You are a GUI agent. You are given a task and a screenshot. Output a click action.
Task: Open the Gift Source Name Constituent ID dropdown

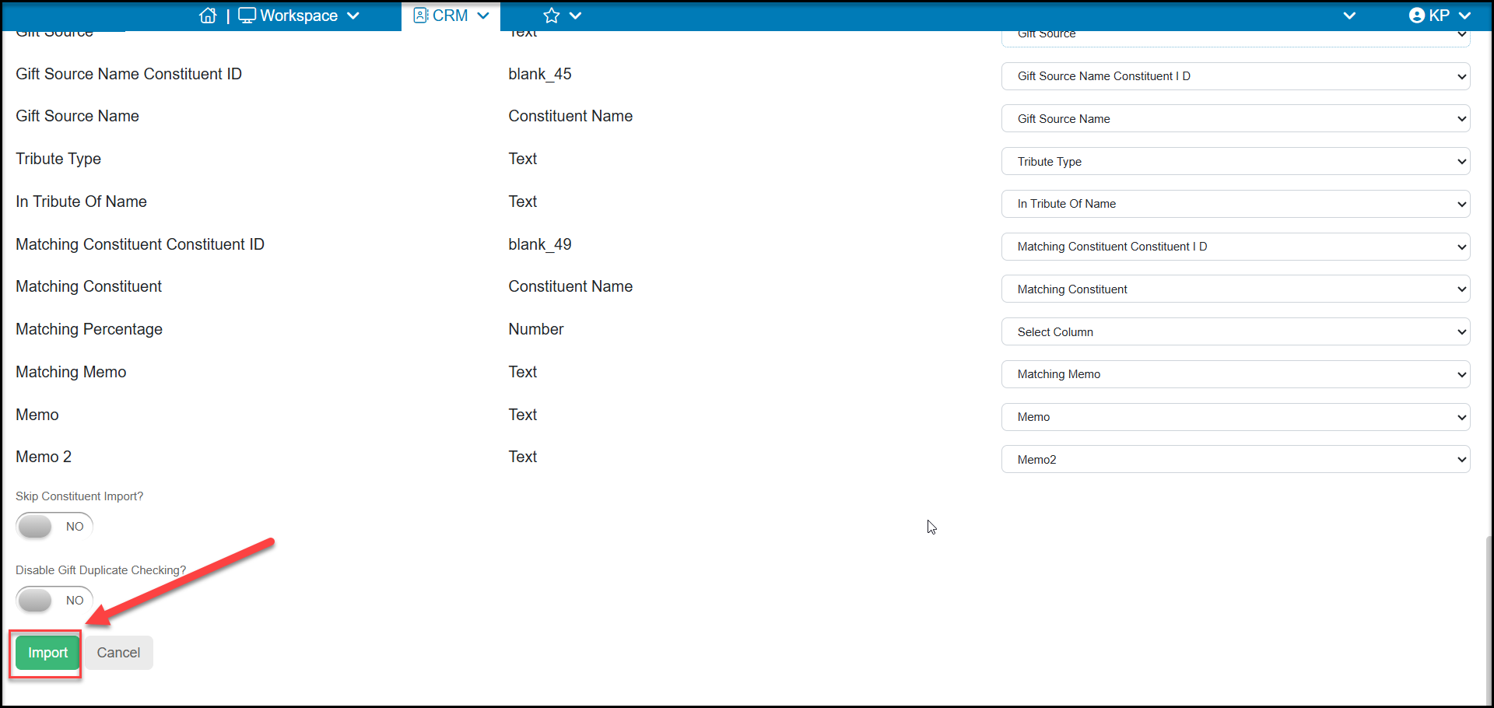point(1236,76)
